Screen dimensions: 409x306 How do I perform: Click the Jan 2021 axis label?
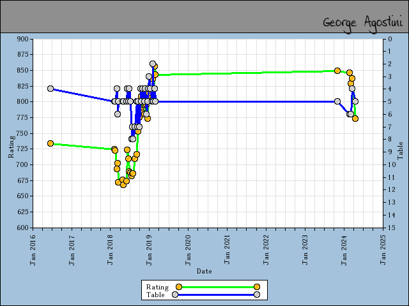(228, 250)
